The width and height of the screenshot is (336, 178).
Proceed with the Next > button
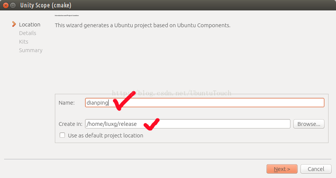pyautogui.click(x=282, y=169)
